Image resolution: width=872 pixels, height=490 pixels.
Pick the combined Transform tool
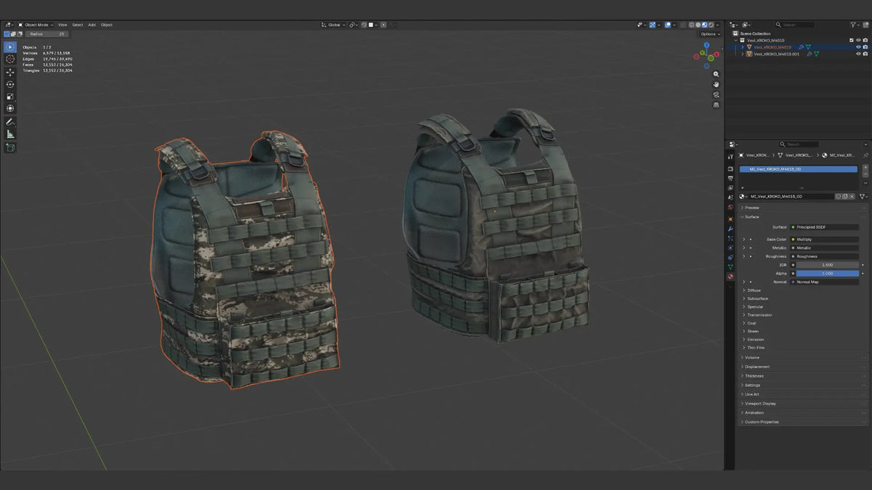pyautogui.click(x=10, y=108)
